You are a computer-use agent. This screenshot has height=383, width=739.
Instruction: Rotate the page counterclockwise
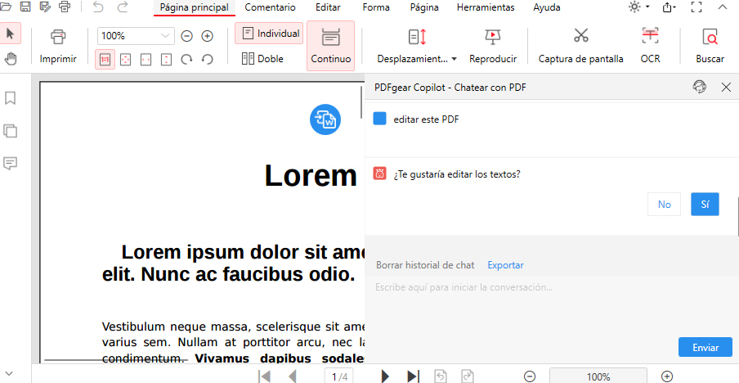pos(208,60)
